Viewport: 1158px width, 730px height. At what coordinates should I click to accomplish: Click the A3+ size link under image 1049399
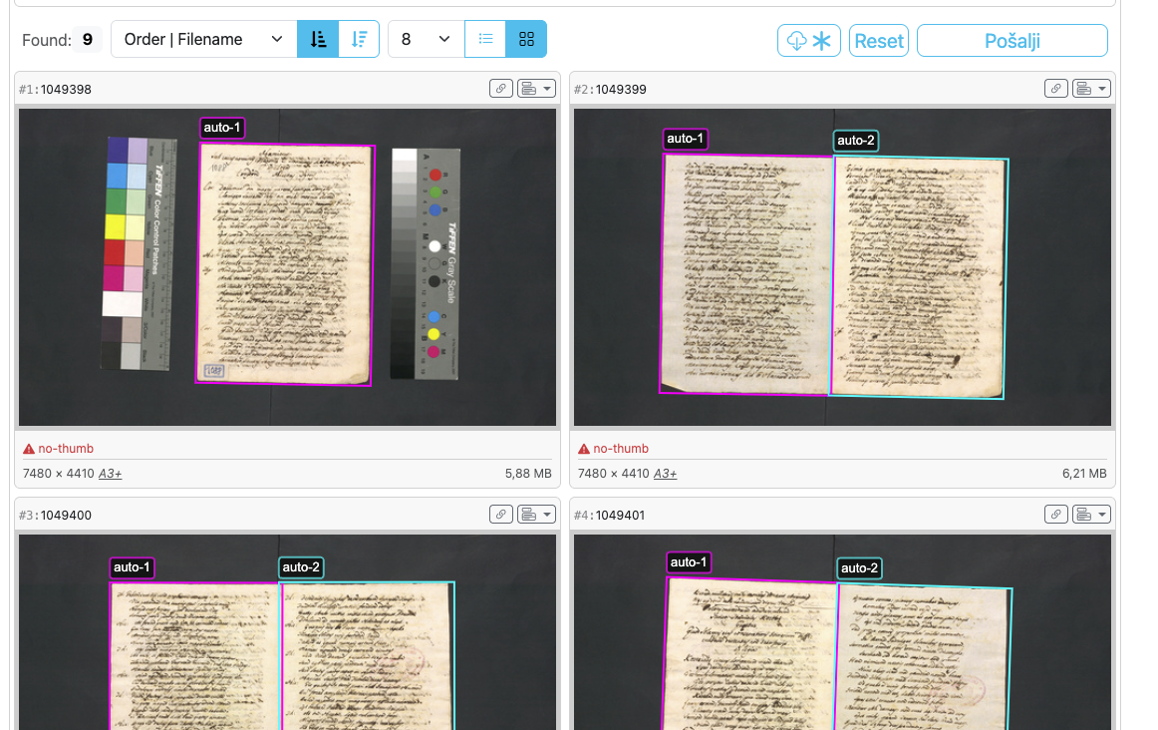coord(666,474)
